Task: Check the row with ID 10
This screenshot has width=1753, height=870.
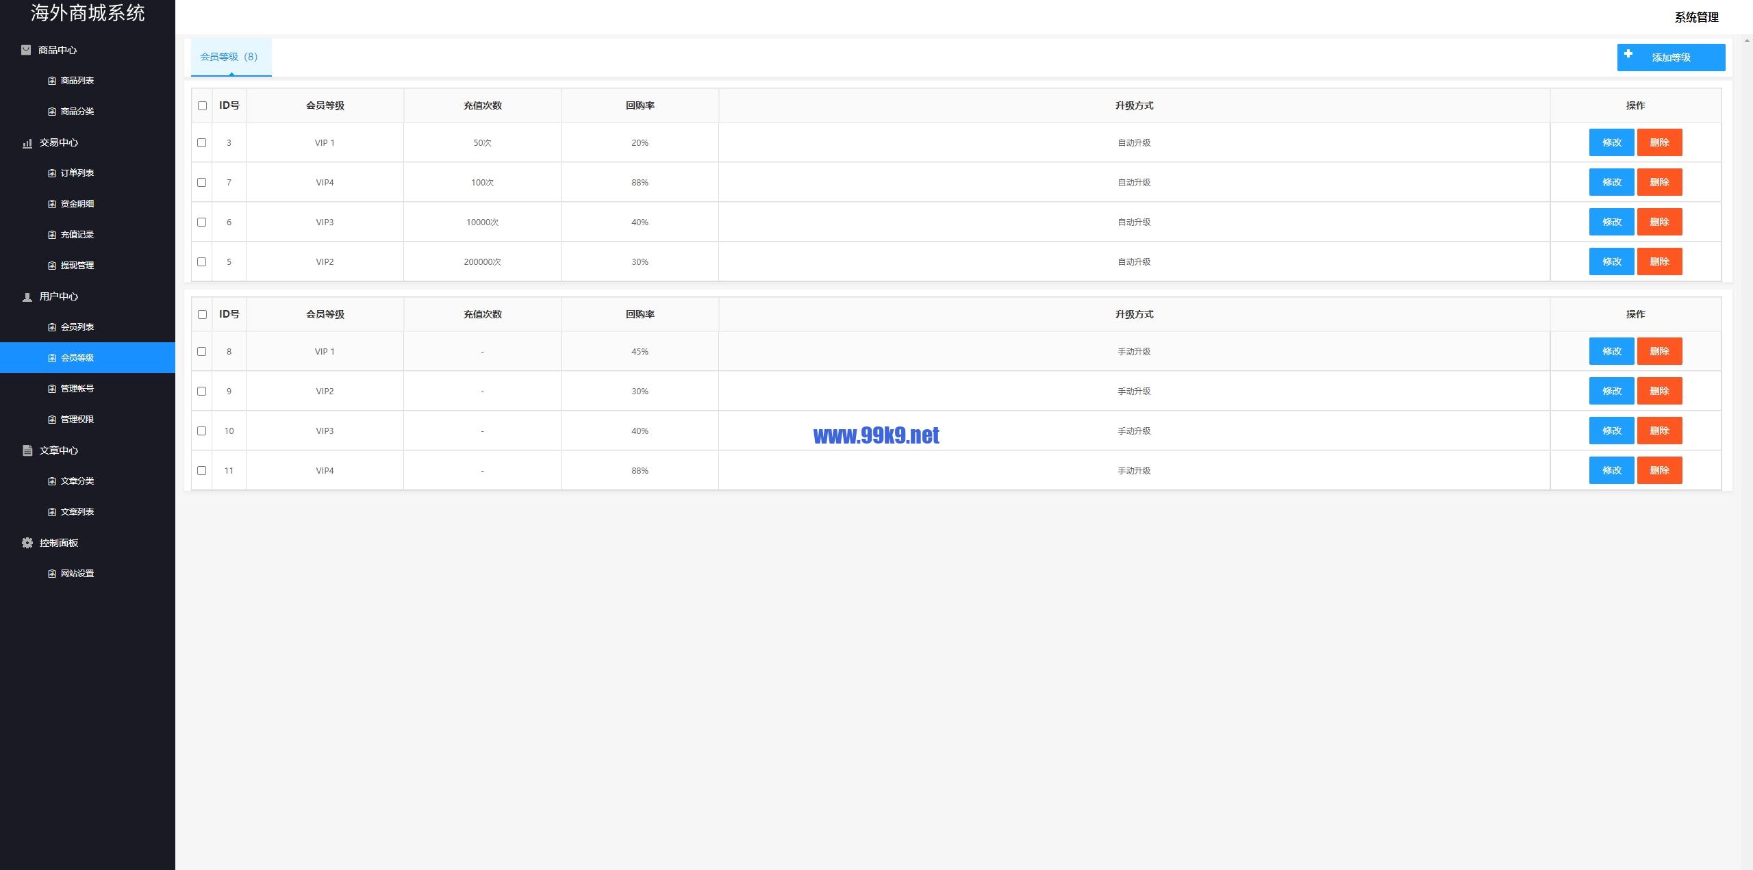Action: pyautogui.click(x=201, y=431)
